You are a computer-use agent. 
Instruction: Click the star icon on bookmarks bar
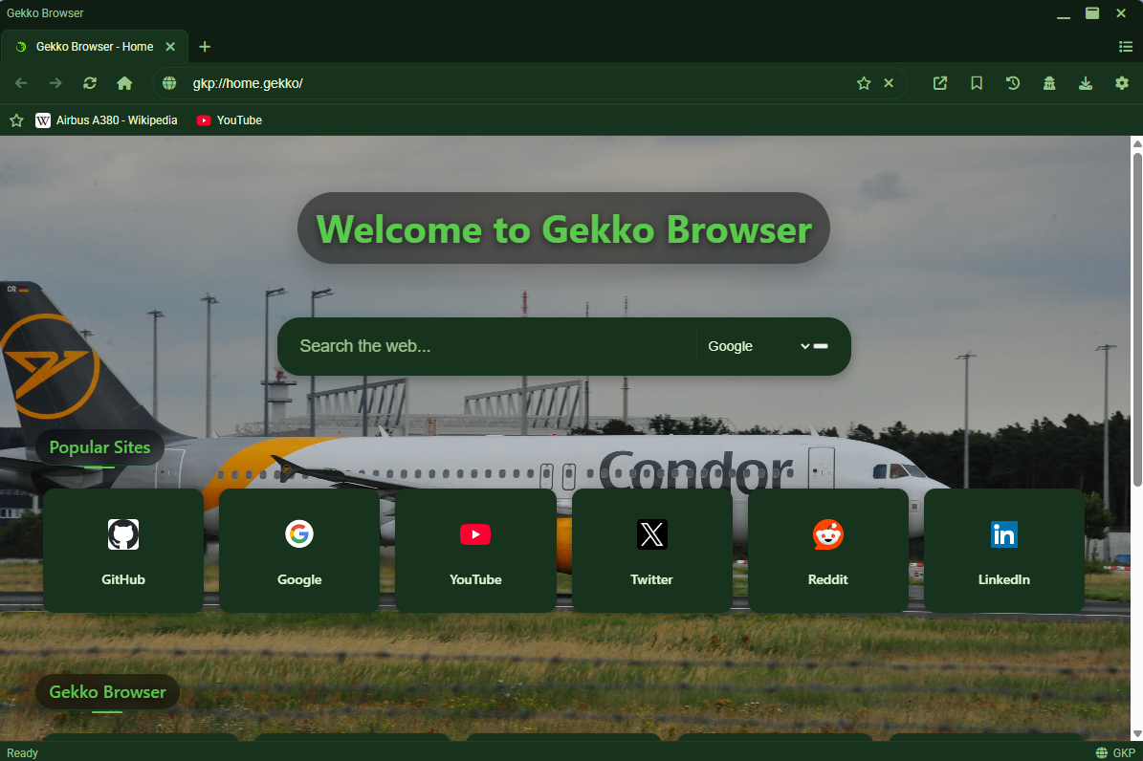tap(17, 120)
